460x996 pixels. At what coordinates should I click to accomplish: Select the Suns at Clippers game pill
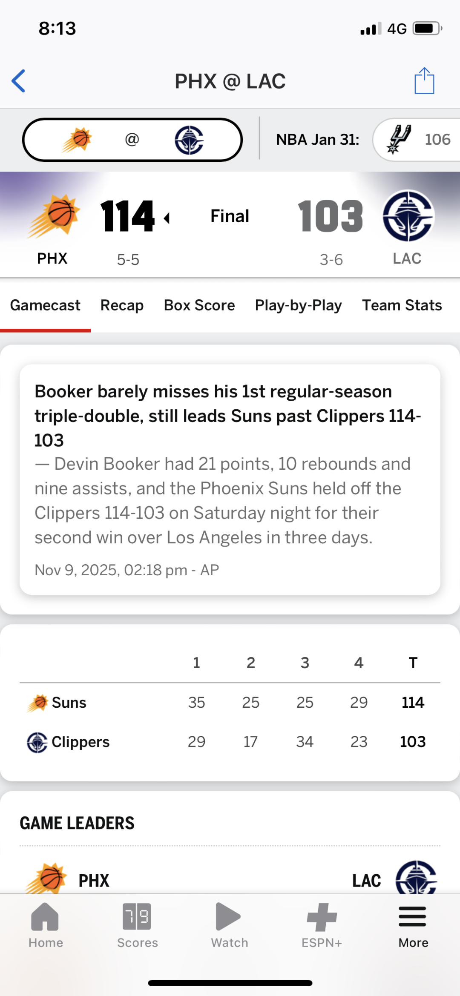tap(132, 140)
